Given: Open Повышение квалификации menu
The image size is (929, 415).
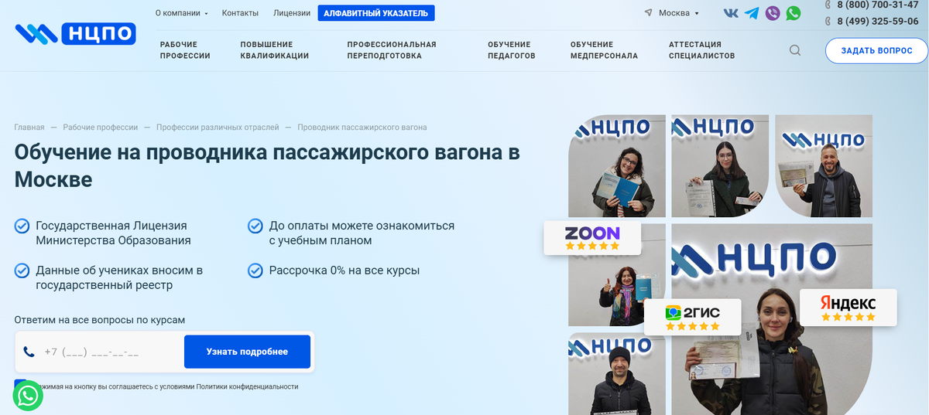Looking at the screenshot, I should tap(274, 50).
